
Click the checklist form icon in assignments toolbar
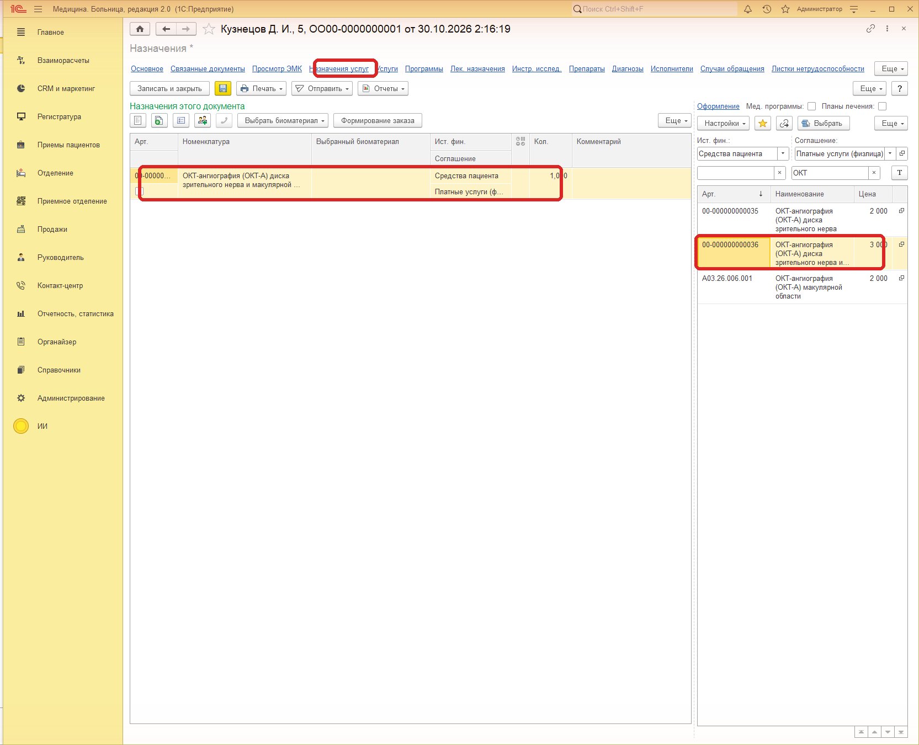point(180,120)
